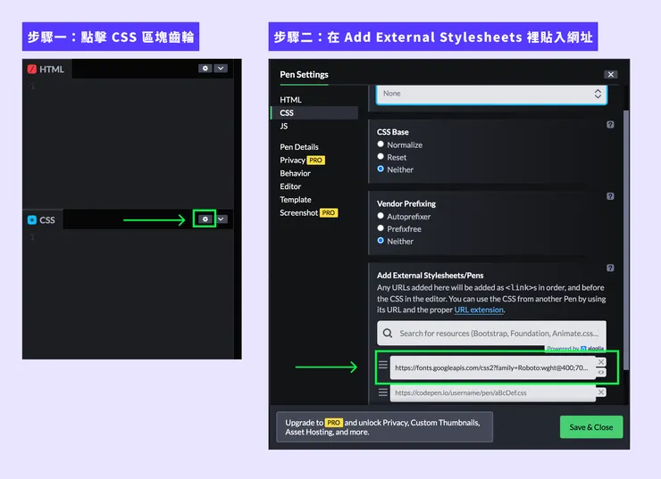The width and height of the screenshot is (661, 479).
Task: Open the External Stylesheets help icon
Action: 610,268
